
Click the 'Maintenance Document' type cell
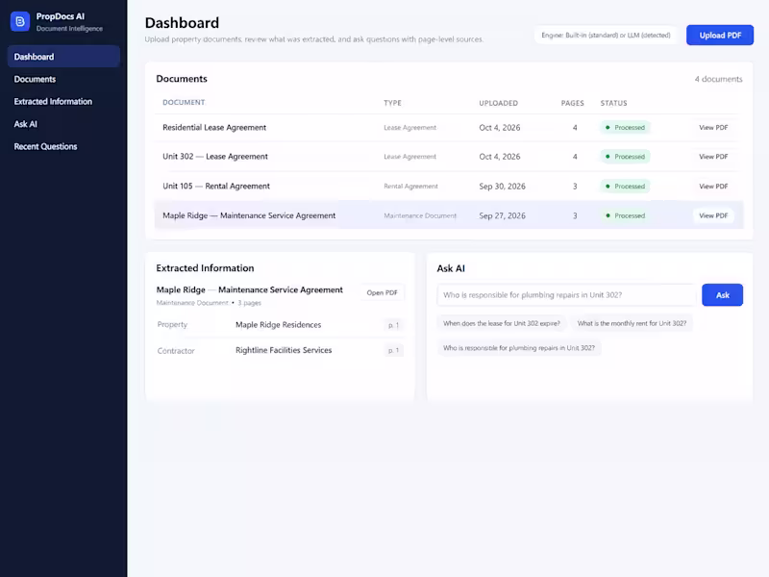click(420, 215)
